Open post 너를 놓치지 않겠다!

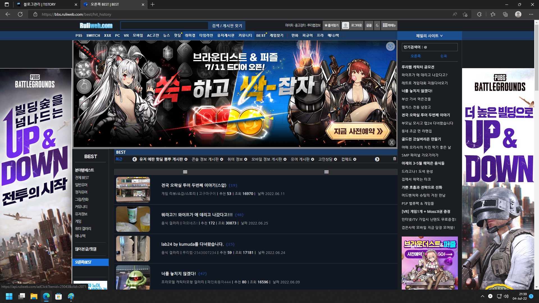coord(178,274)
